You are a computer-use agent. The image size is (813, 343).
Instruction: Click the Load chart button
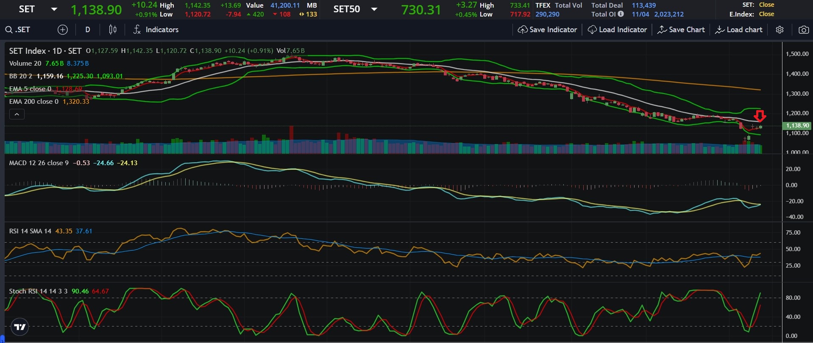(x=739, y=30)
